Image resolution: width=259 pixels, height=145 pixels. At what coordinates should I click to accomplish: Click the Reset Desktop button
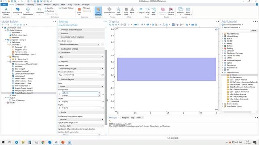(x=188, y=11)
